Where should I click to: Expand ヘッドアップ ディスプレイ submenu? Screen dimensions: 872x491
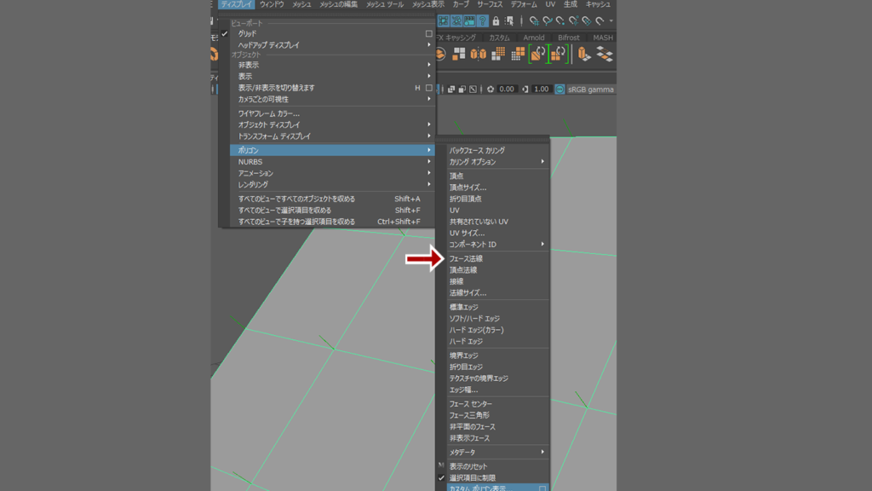[332, 45]
